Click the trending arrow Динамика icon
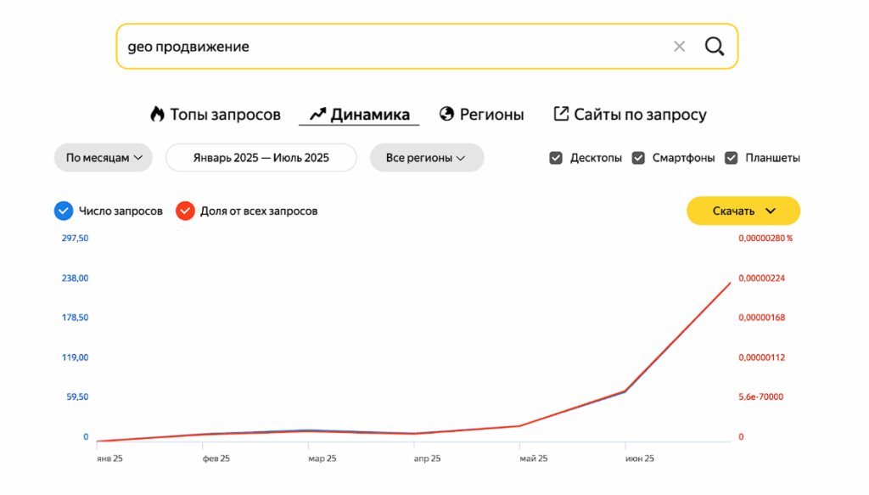 tap(317, 115)
